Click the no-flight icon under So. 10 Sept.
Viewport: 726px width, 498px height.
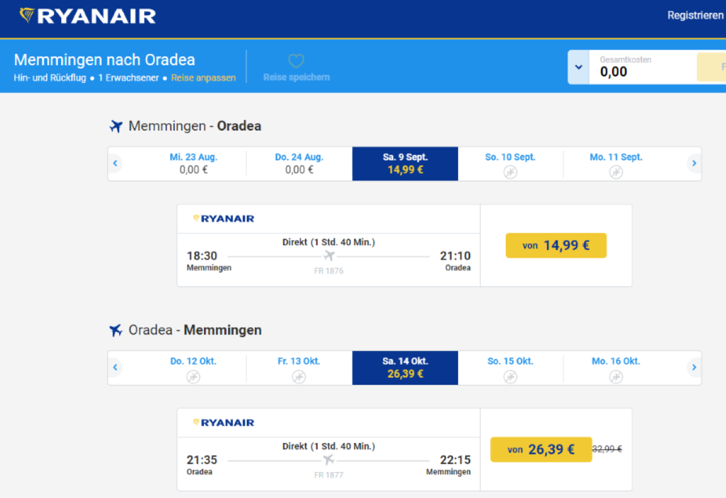pos(510,172)
